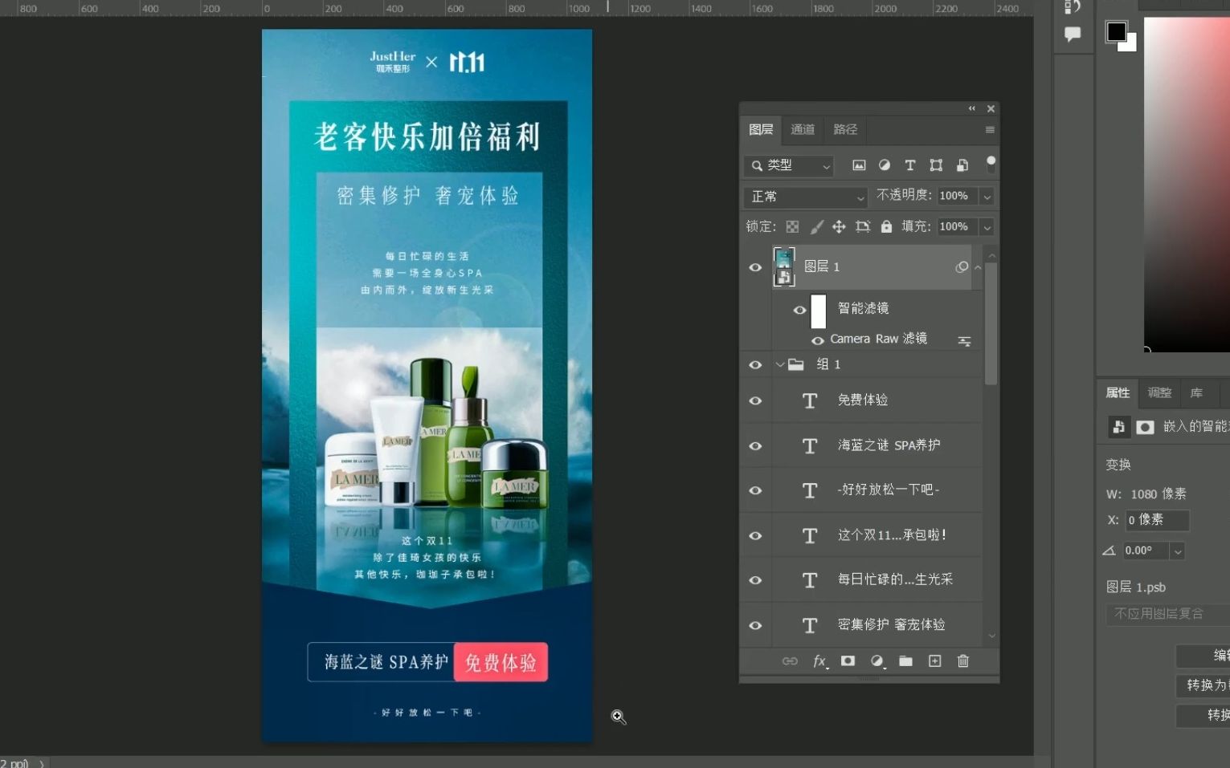Viewport: 1230px width, 768px height.
Task: Delete layer trash icon
Action: click(962, 661)
